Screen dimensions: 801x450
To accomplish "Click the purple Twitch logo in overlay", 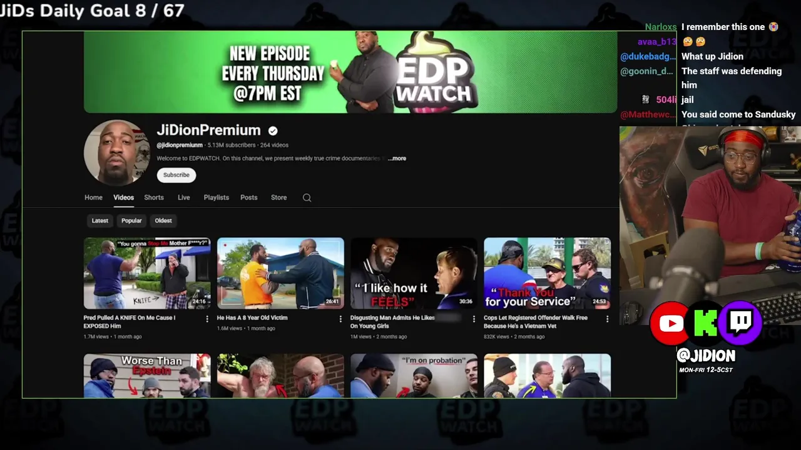I will click(x=741, y=323).
